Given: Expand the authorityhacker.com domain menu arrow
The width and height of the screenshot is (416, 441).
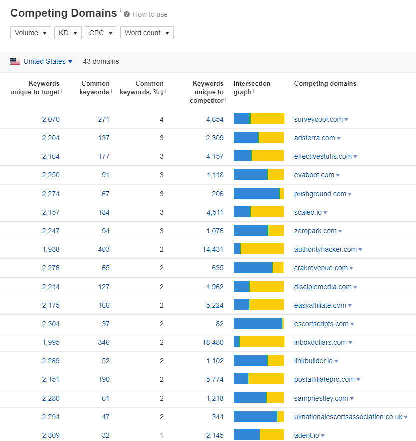Looking at the screenshot, I should click(x=360, y=250).
